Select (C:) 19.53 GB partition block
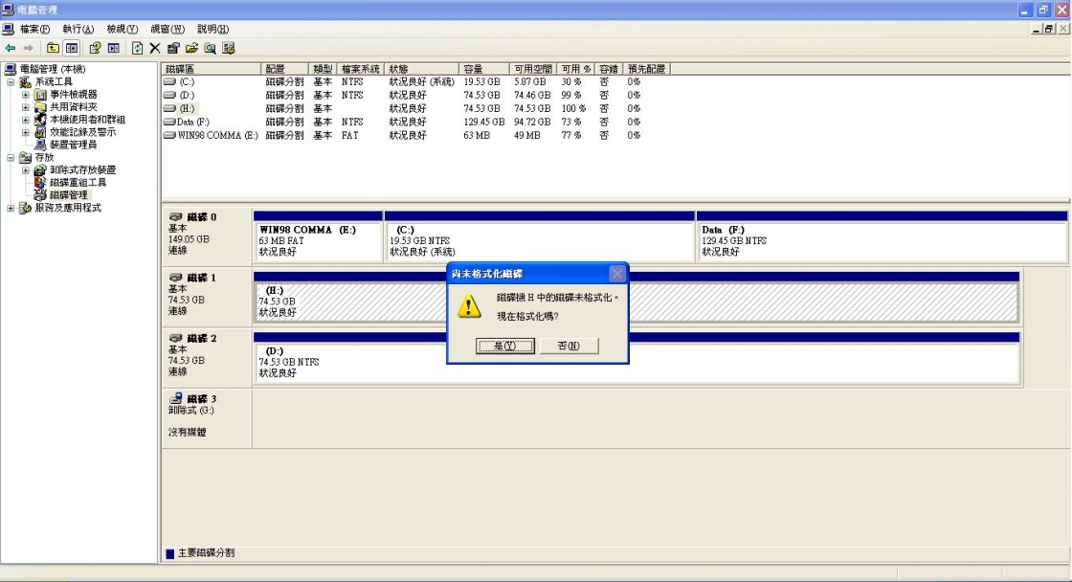The width and height of the screenshot is (1072, 582). [x=540, y=236]
